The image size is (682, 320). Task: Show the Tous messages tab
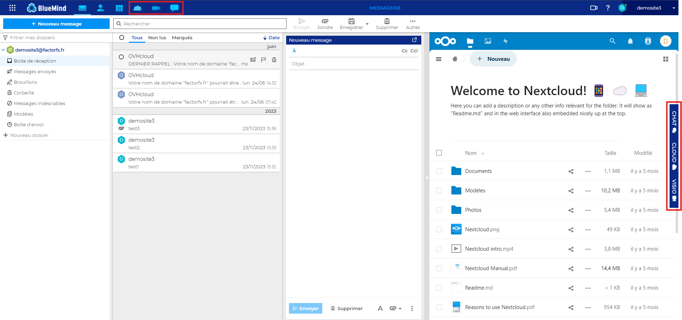[x=137, y=37]
